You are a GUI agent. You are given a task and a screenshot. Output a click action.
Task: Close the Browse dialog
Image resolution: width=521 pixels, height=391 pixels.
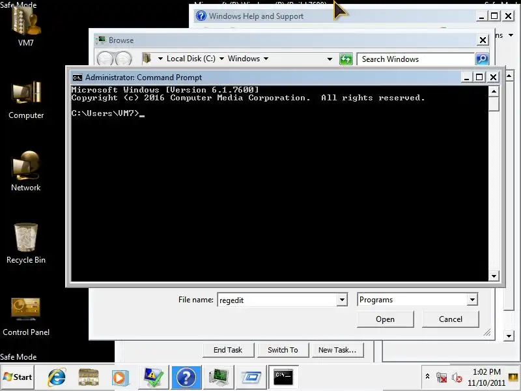pyautogui.click(x=483, y=40)
